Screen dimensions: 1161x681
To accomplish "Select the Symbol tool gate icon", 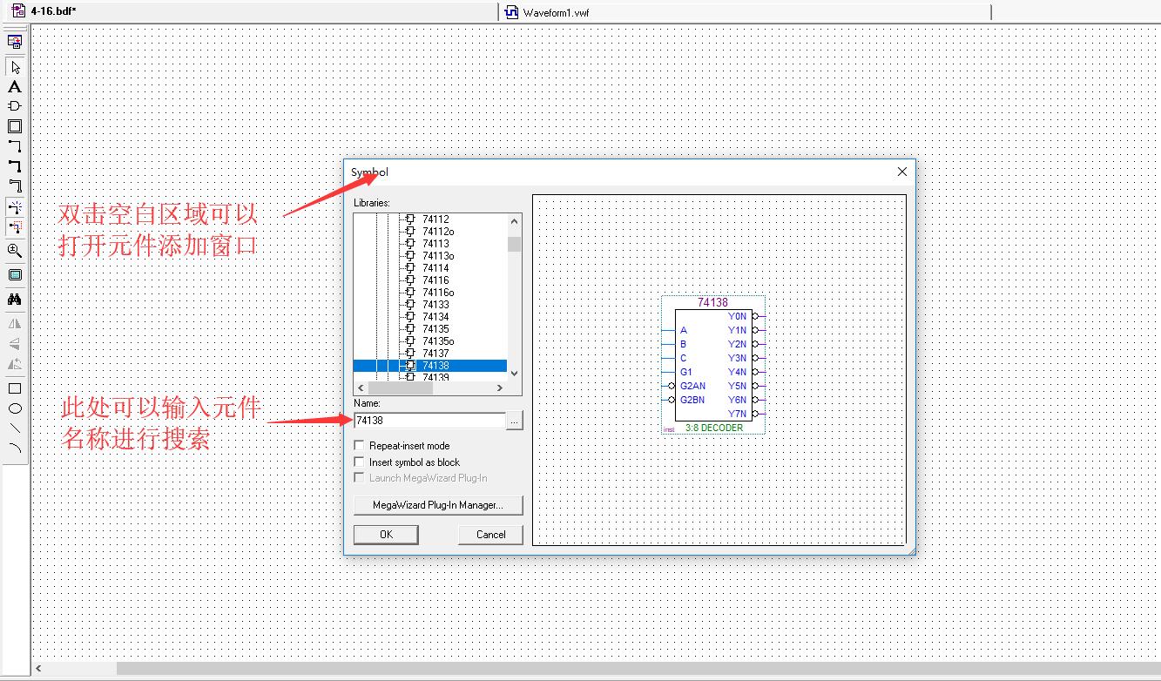I will (15, 106).
